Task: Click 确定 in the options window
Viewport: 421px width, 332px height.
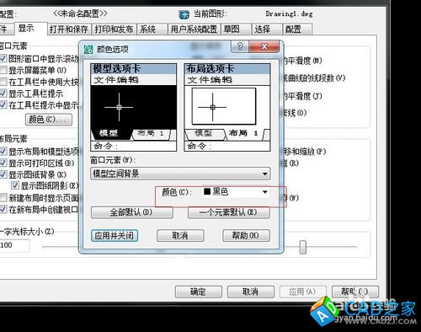Action: 199,292
